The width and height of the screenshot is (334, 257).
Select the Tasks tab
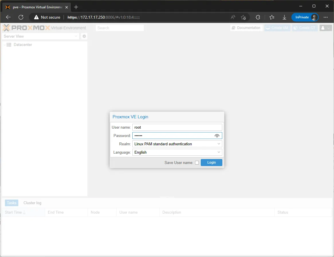[11, 203]
